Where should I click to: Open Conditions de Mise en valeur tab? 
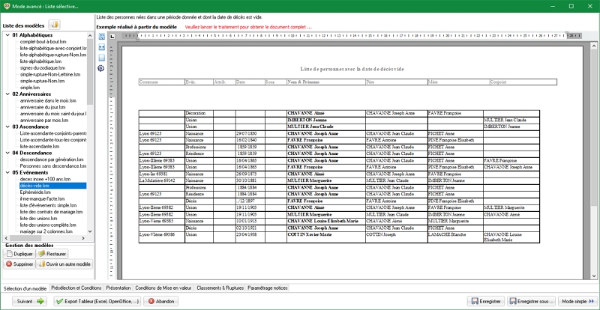pos(163,288)
